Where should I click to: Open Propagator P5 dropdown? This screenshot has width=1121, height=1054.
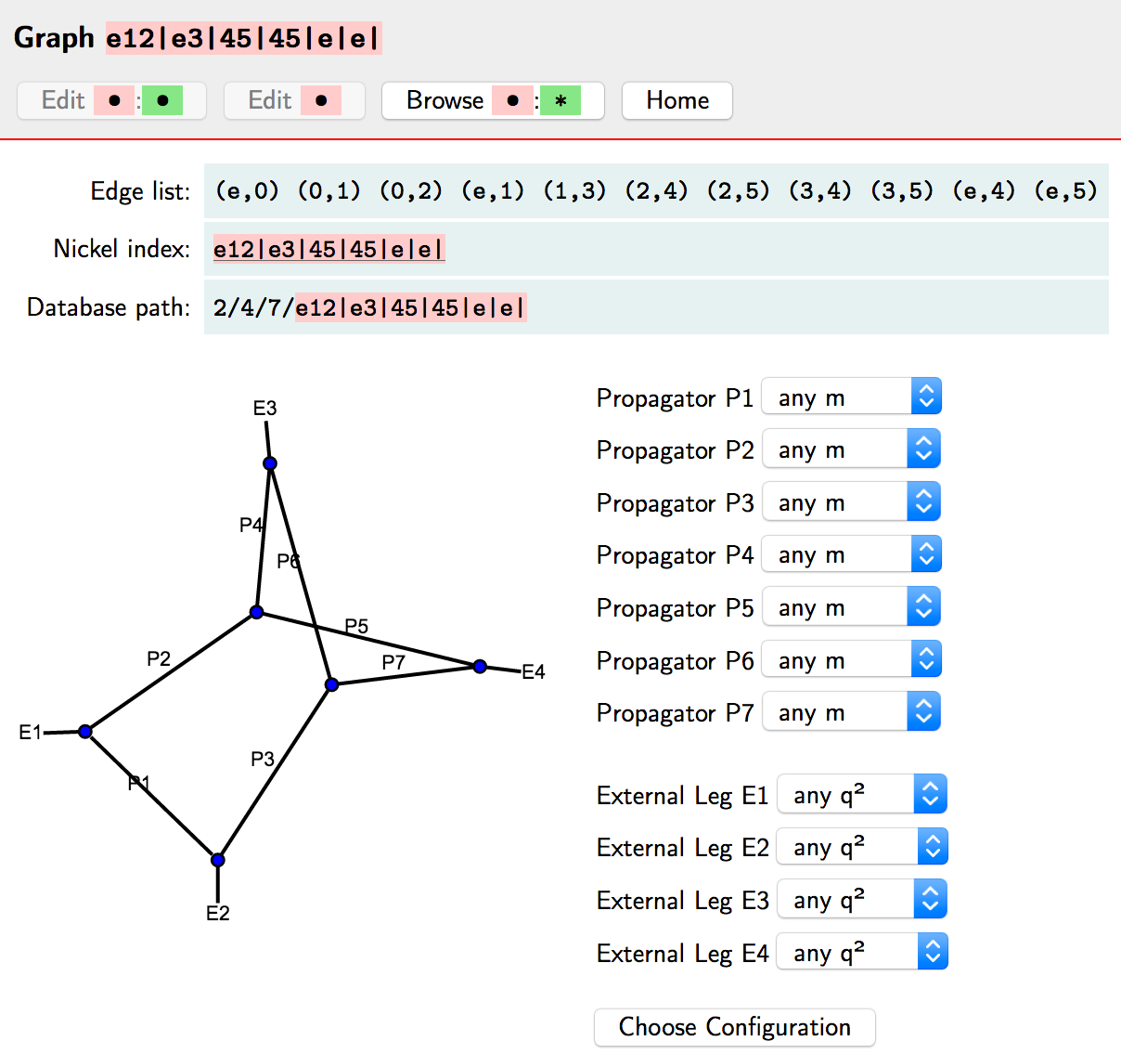tap(851, 607)
